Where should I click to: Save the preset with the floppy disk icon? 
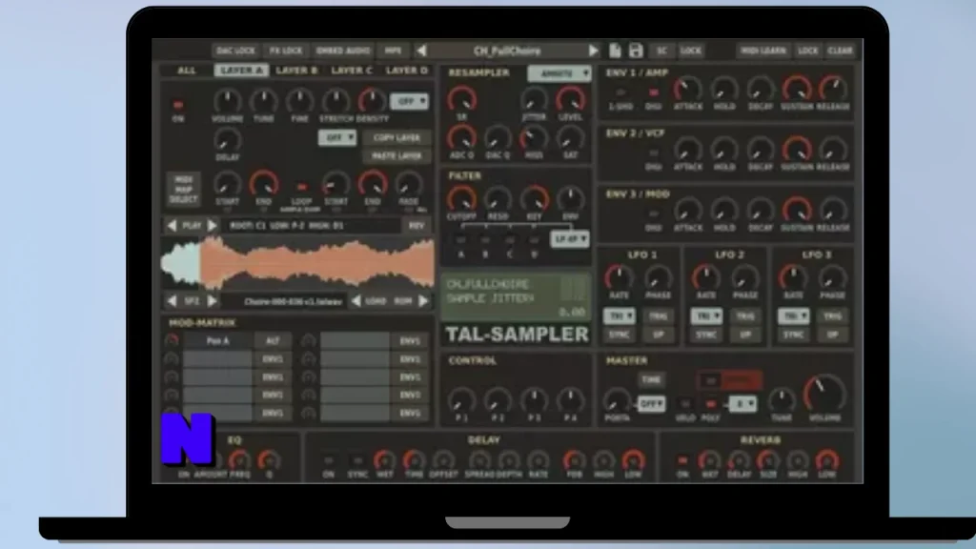point(636,51)
